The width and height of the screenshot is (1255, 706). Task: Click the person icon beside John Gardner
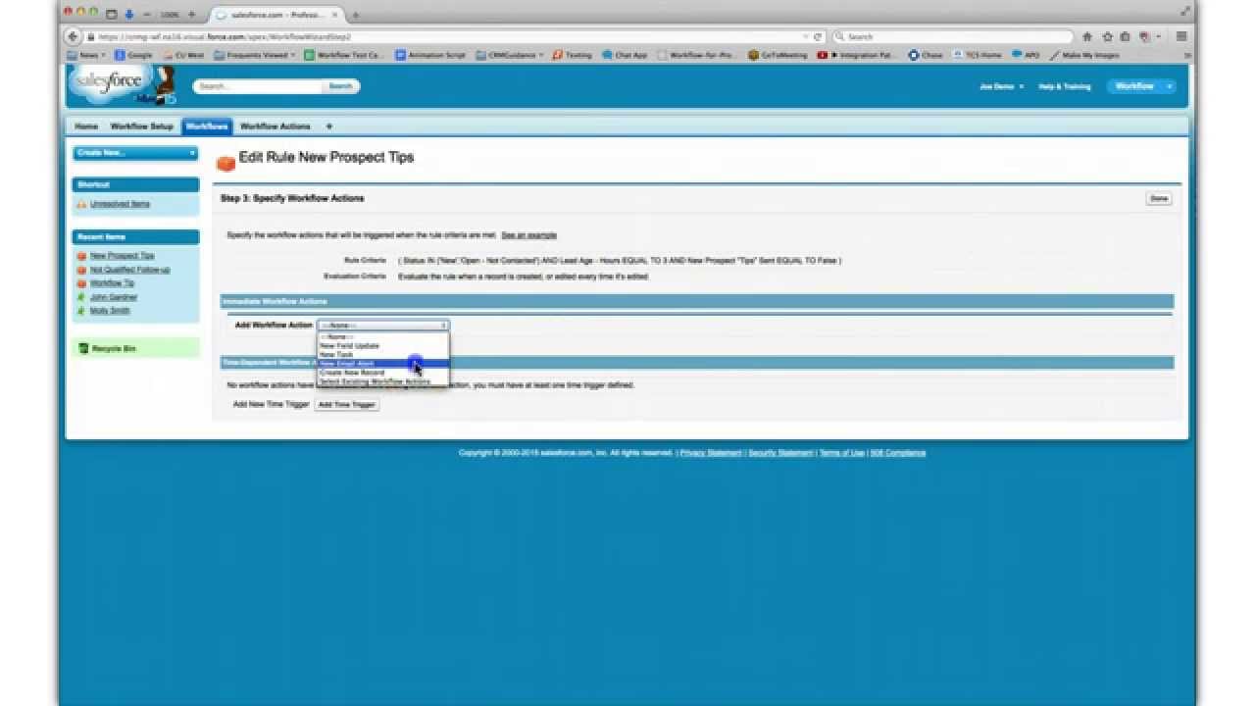pyautogui.click(x=81, y=297)
